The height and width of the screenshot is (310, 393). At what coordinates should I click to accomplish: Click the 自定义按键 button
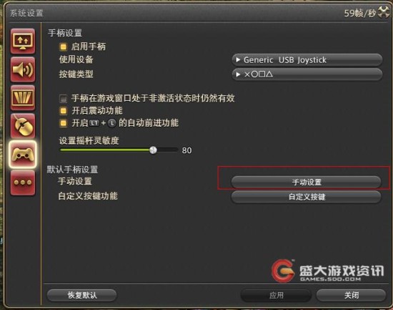[x=306, y=197]
